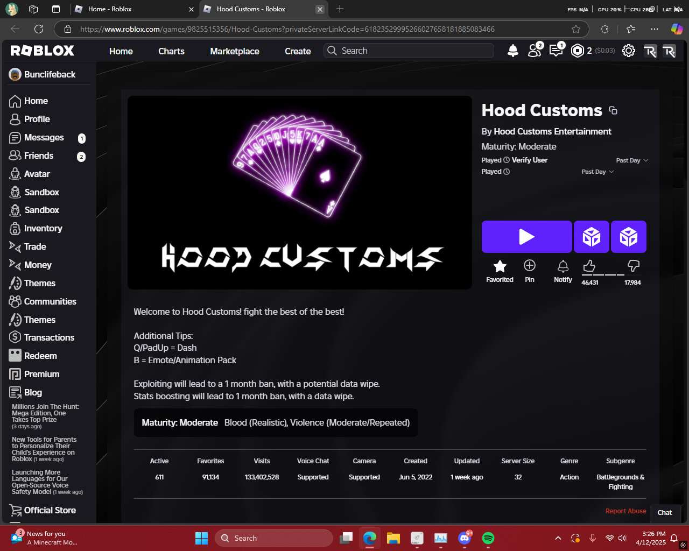Open the browser Settings and more menu
689x551 pixels.
(654, 29)
